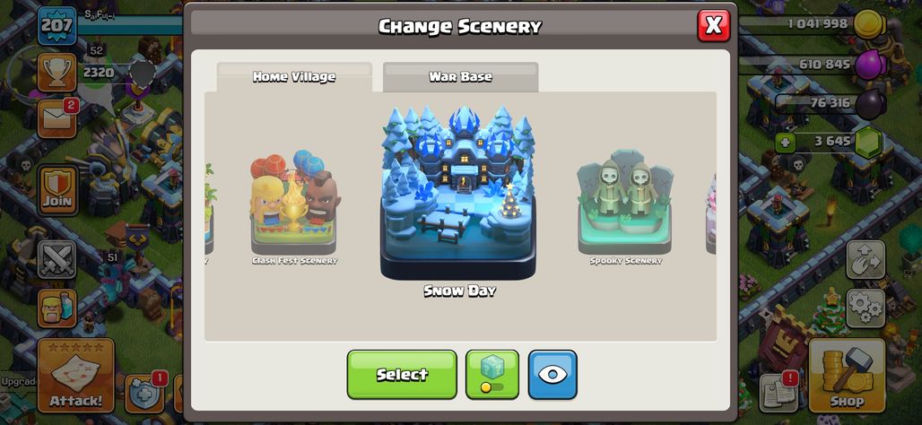This screenshot has width=922, height=425.
Task: Switch to the Home Village tab
Action: point(294,77)
